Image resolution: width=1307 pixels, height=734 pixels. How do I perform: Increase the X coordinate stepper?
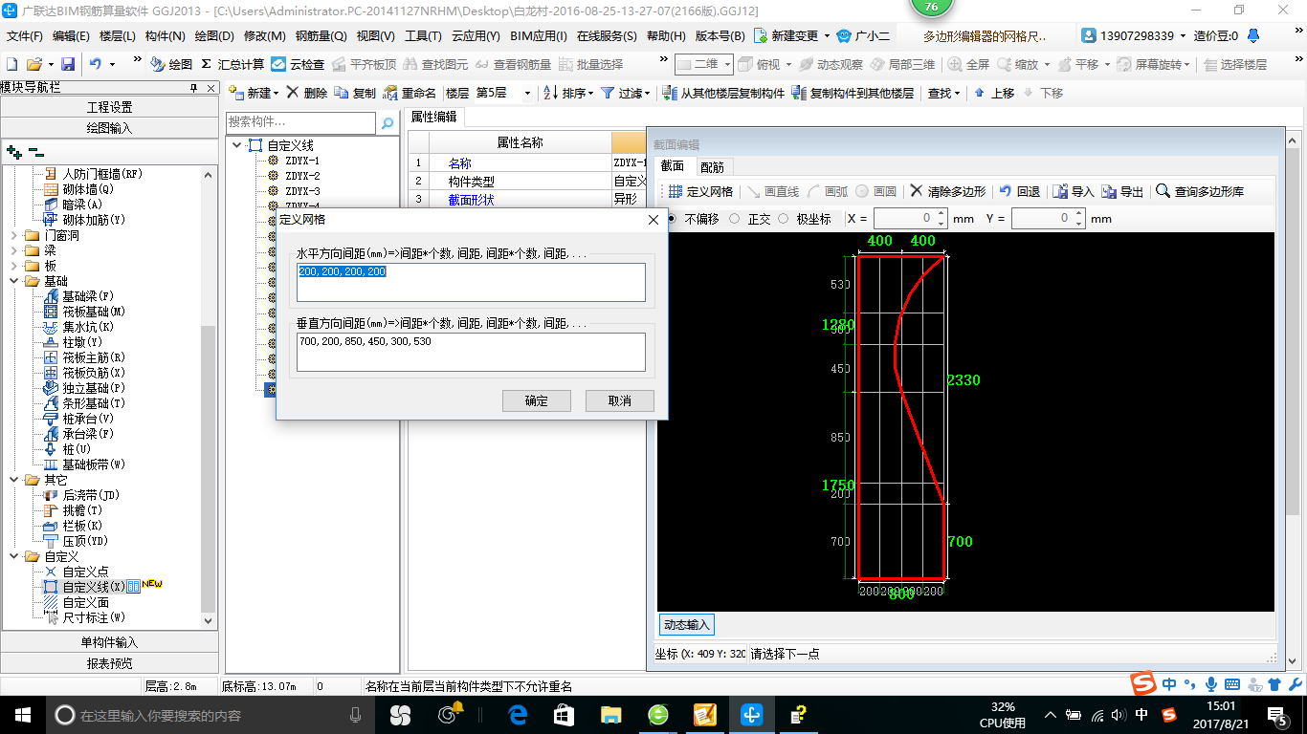coord(942,214)
